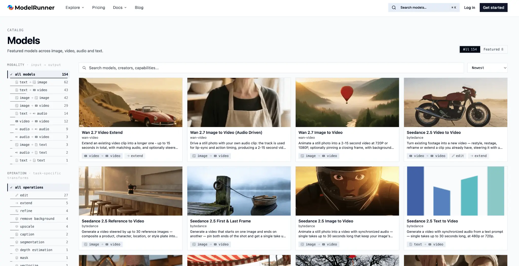
Task: Click the Wan 2.7 Image to Video (Audio Driven) title
Action: pos(226,132)
